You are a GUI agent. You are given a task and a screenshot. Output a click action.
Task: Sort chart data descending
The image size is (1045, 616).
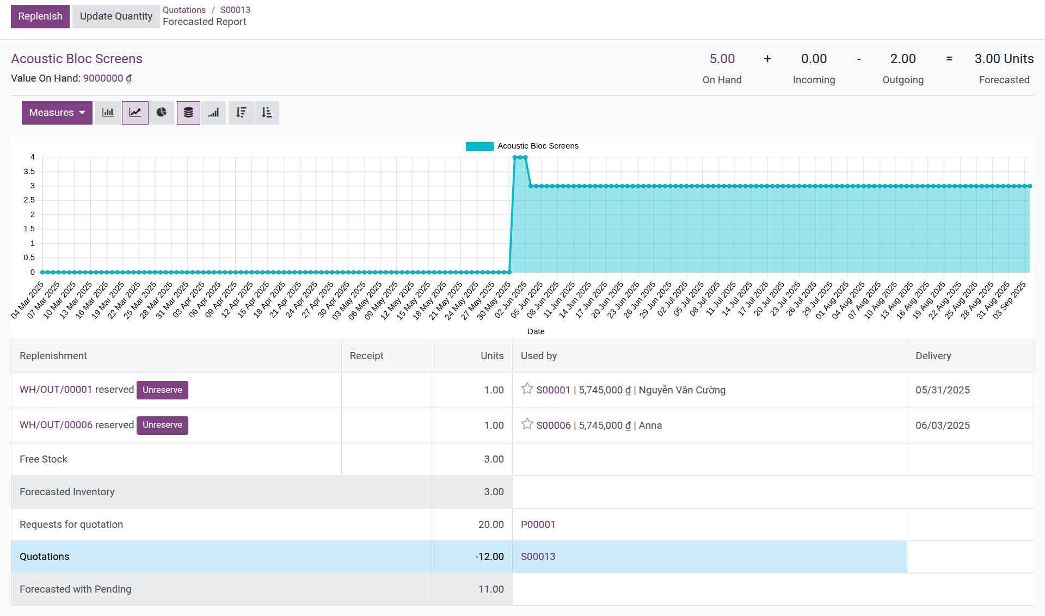(241, 113)
